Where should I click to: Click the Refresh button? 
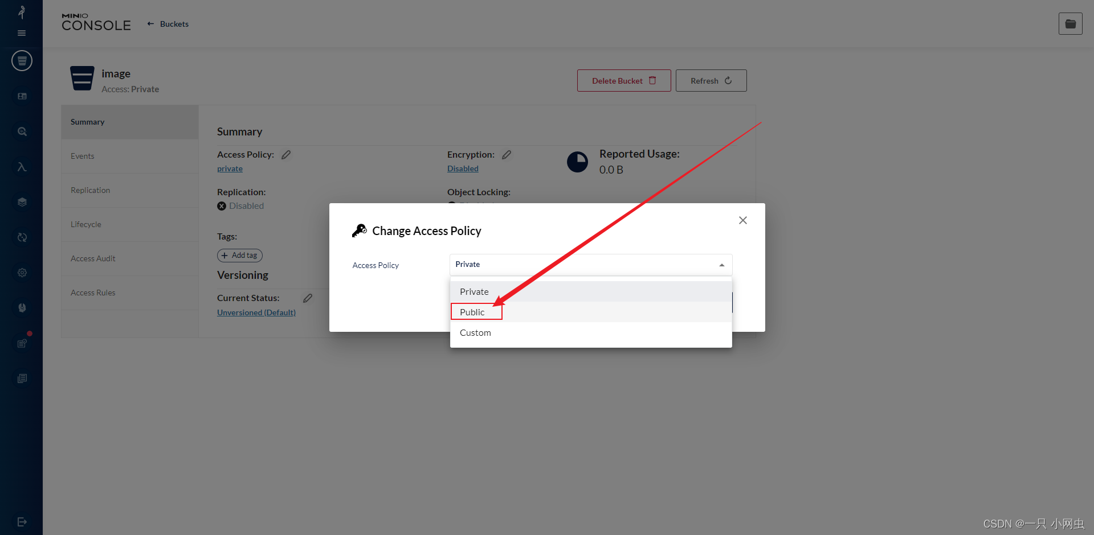(711, 81)
